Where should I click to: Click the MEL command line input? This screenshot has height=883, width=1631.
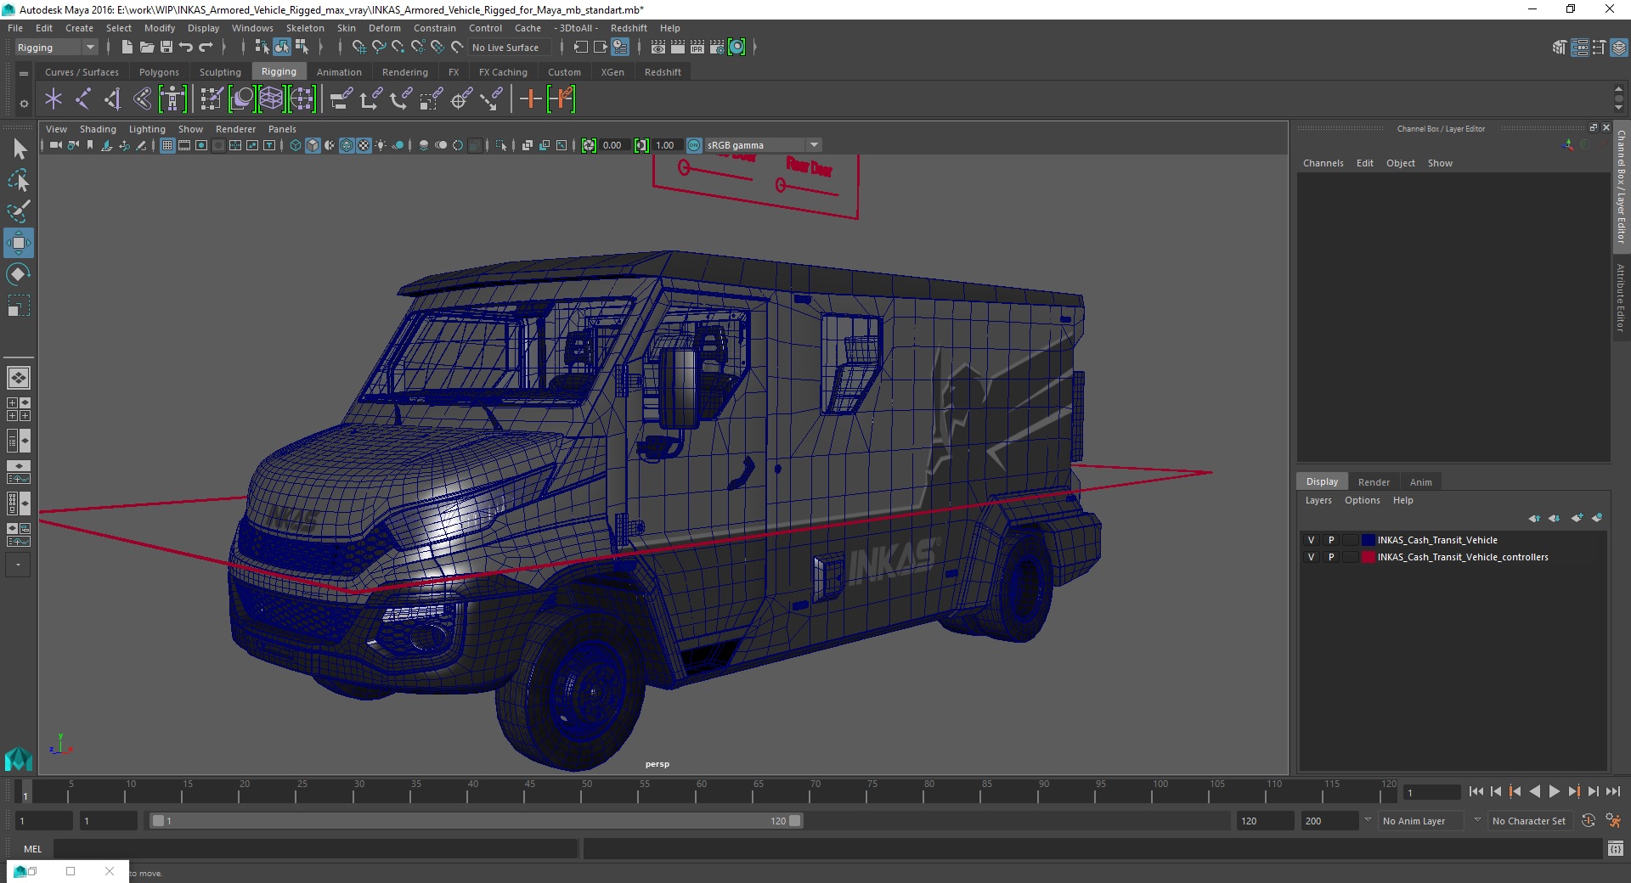point(314,848)
